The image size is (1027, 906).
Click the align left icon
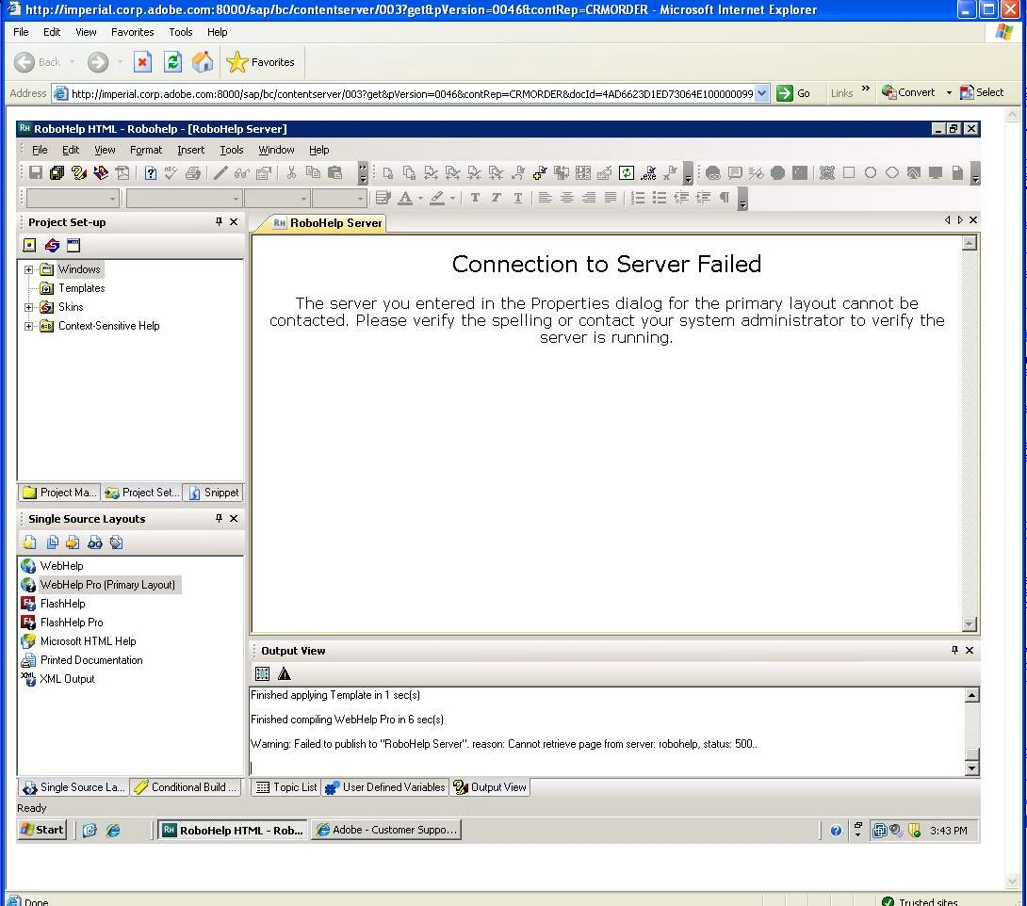pyautogui.click(x=545, y=197)
